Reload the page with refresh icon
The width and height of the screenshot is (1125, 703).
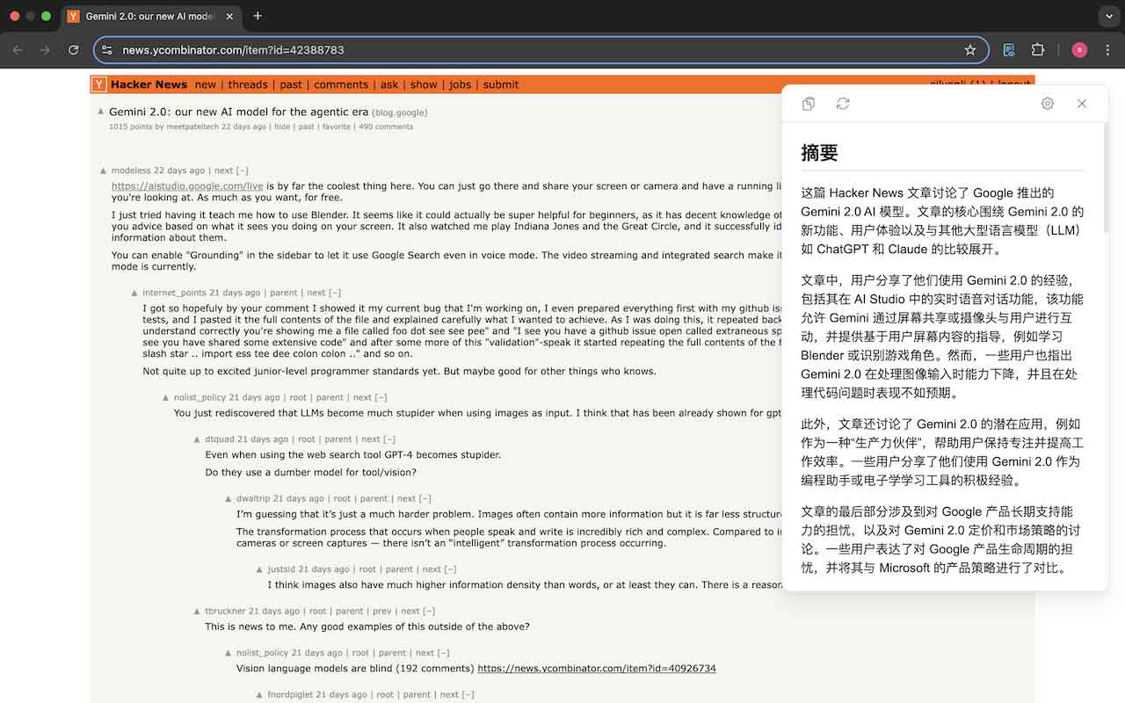pyautogui.click(x=73, y=50)
